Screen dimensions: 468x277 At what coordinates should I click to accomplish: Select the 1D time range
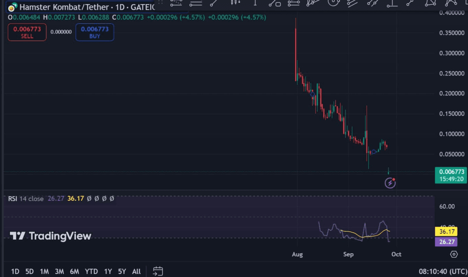click(x=15, y=272)
